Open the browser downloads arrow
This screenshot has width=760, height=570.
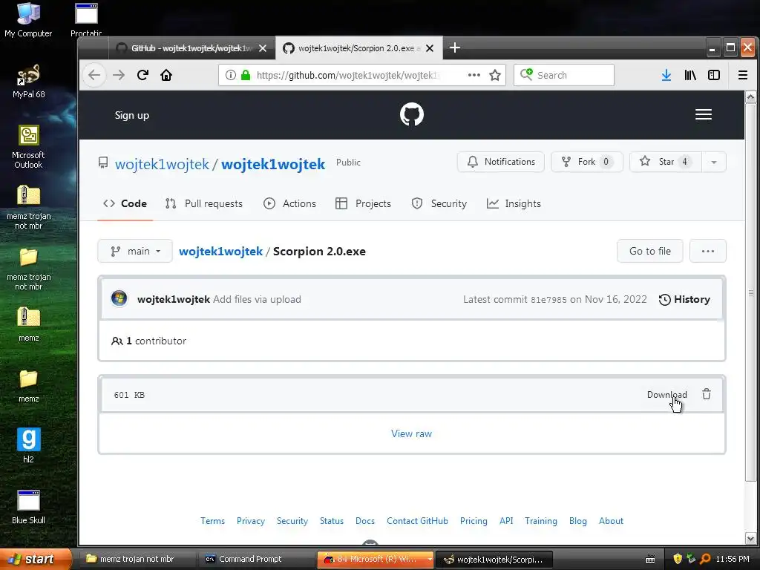[x=666, y=75]
